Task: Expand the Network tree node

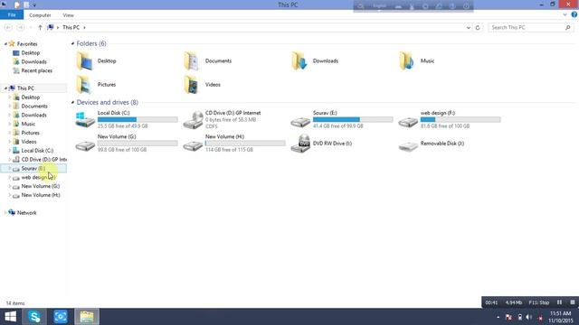Action: click(5, 213)
